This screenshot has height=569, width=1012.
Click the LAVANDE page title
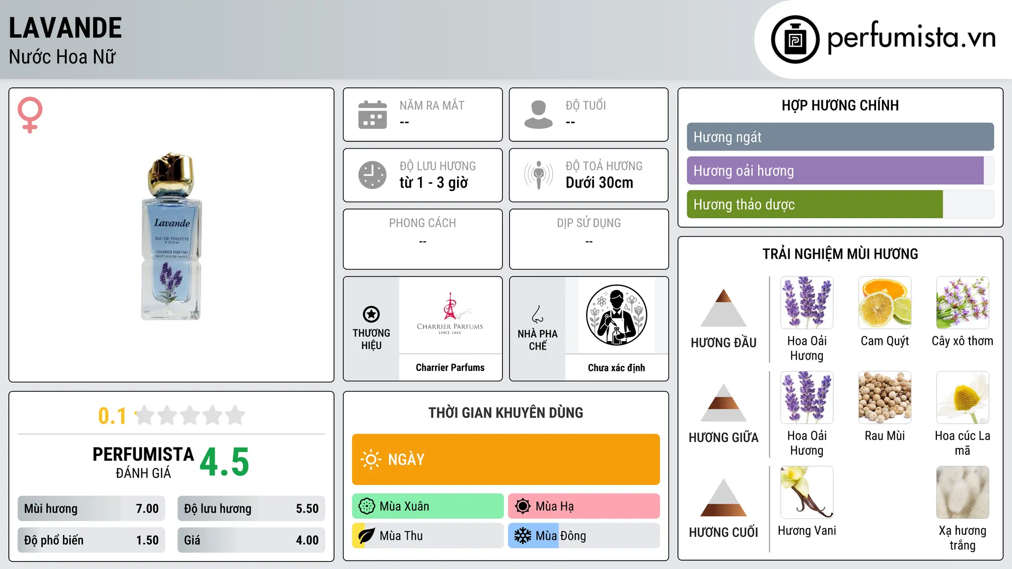click(x=65, y=28)
